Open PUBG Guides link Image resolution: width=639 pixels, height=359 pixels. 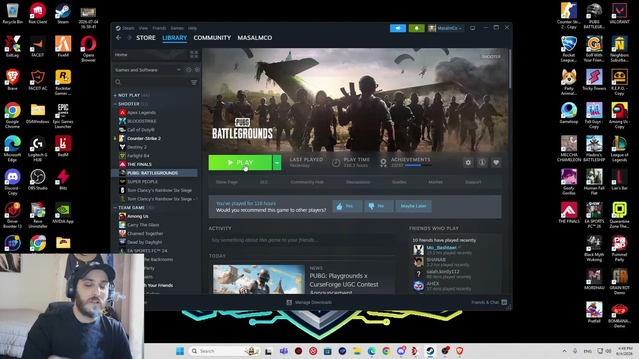[399, 182]
